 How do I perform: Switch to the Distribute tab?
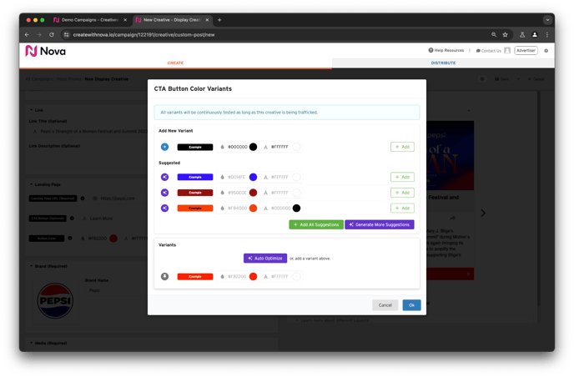tap(443, 63)
